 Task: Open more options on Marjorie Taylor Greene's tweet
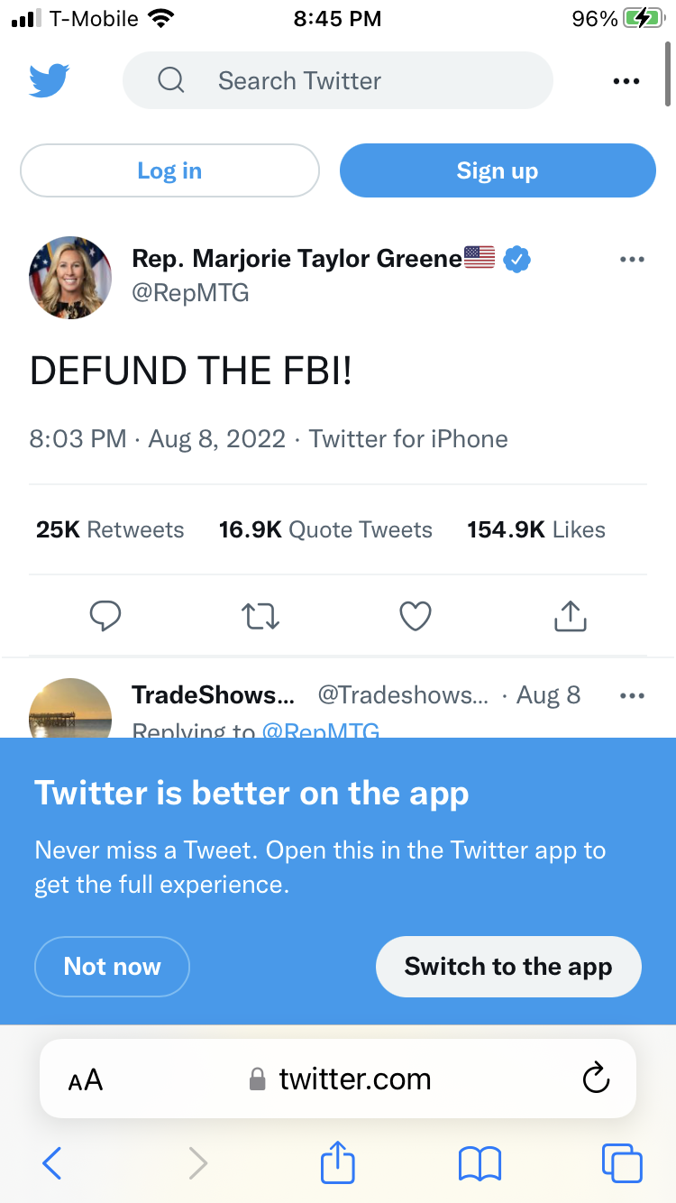633,260
